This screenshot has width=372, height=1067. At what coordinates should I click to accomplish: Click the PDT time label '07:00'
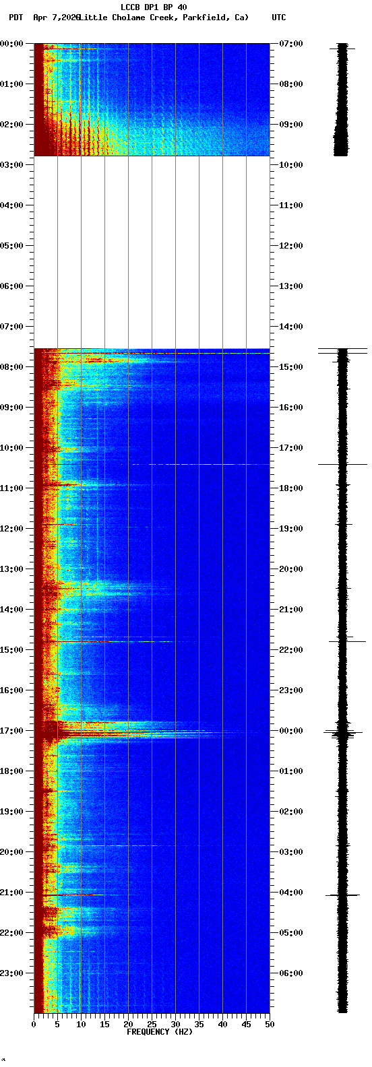11,326
